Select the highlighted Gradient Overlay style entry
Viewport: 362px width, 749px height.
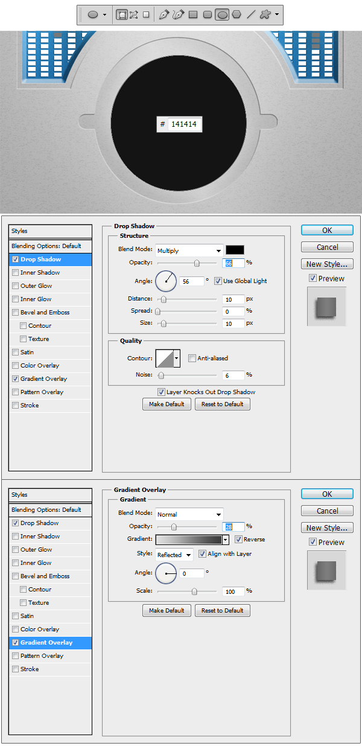(50, 643)
